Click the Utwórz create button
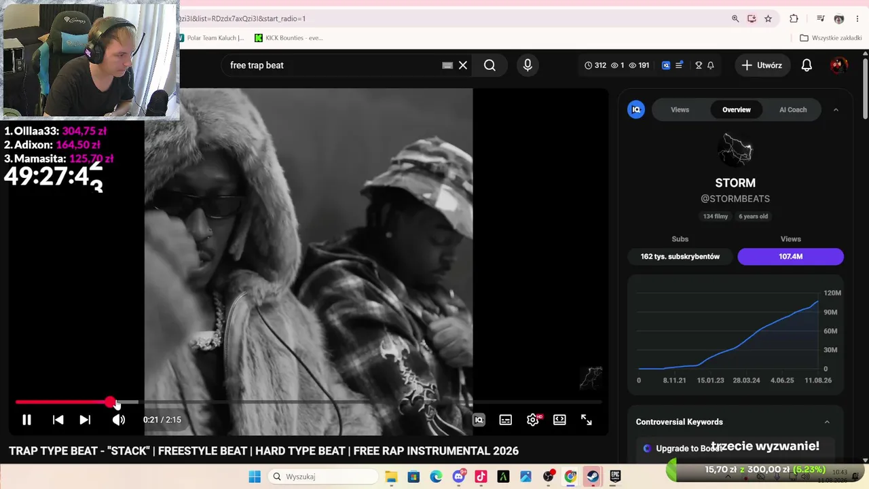This screenshot has width=869, height=489. point(762,65)
